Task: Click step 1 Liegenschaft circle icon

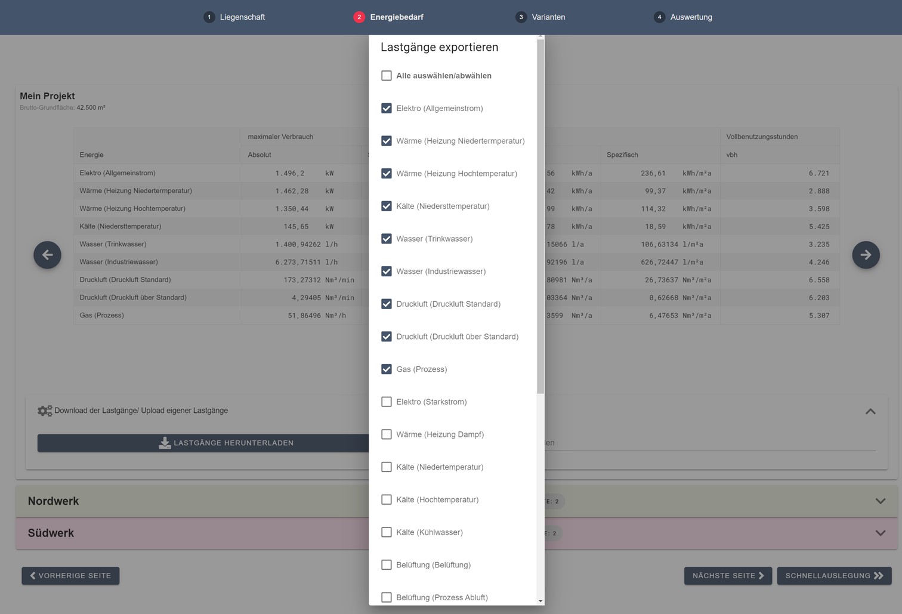Action: [x=209, y=17]
